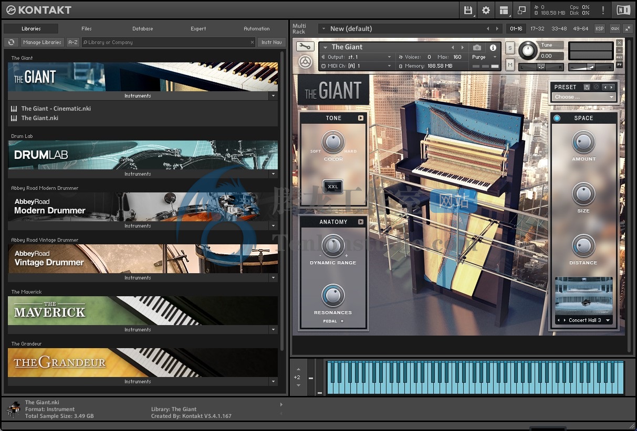This screenshot has height=431, width=637.
Task: Click Manage Libraries button
Action: click(x=42, y=42)
